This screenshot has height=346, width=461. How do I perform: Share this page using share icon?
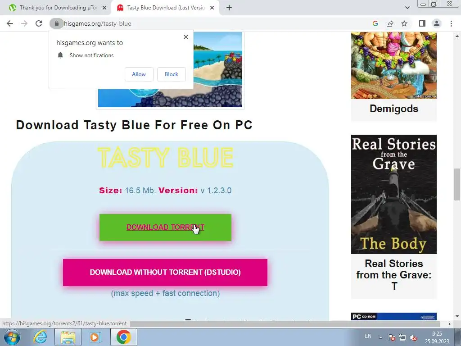[390, 23]
